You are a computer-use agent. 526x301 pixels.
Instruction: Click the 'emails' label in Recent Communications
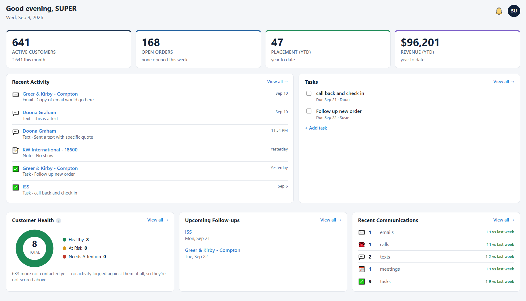[x=387, y=232]
